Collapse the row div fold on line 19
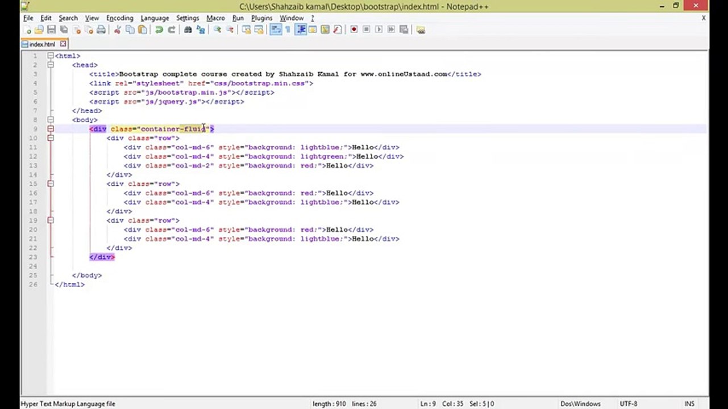Screen dimensions: 728x409 coord(51,220)
